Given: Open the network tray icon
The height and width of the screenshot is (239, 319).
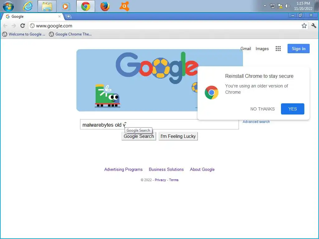Looking at the screenshot, I should point(272,6).
